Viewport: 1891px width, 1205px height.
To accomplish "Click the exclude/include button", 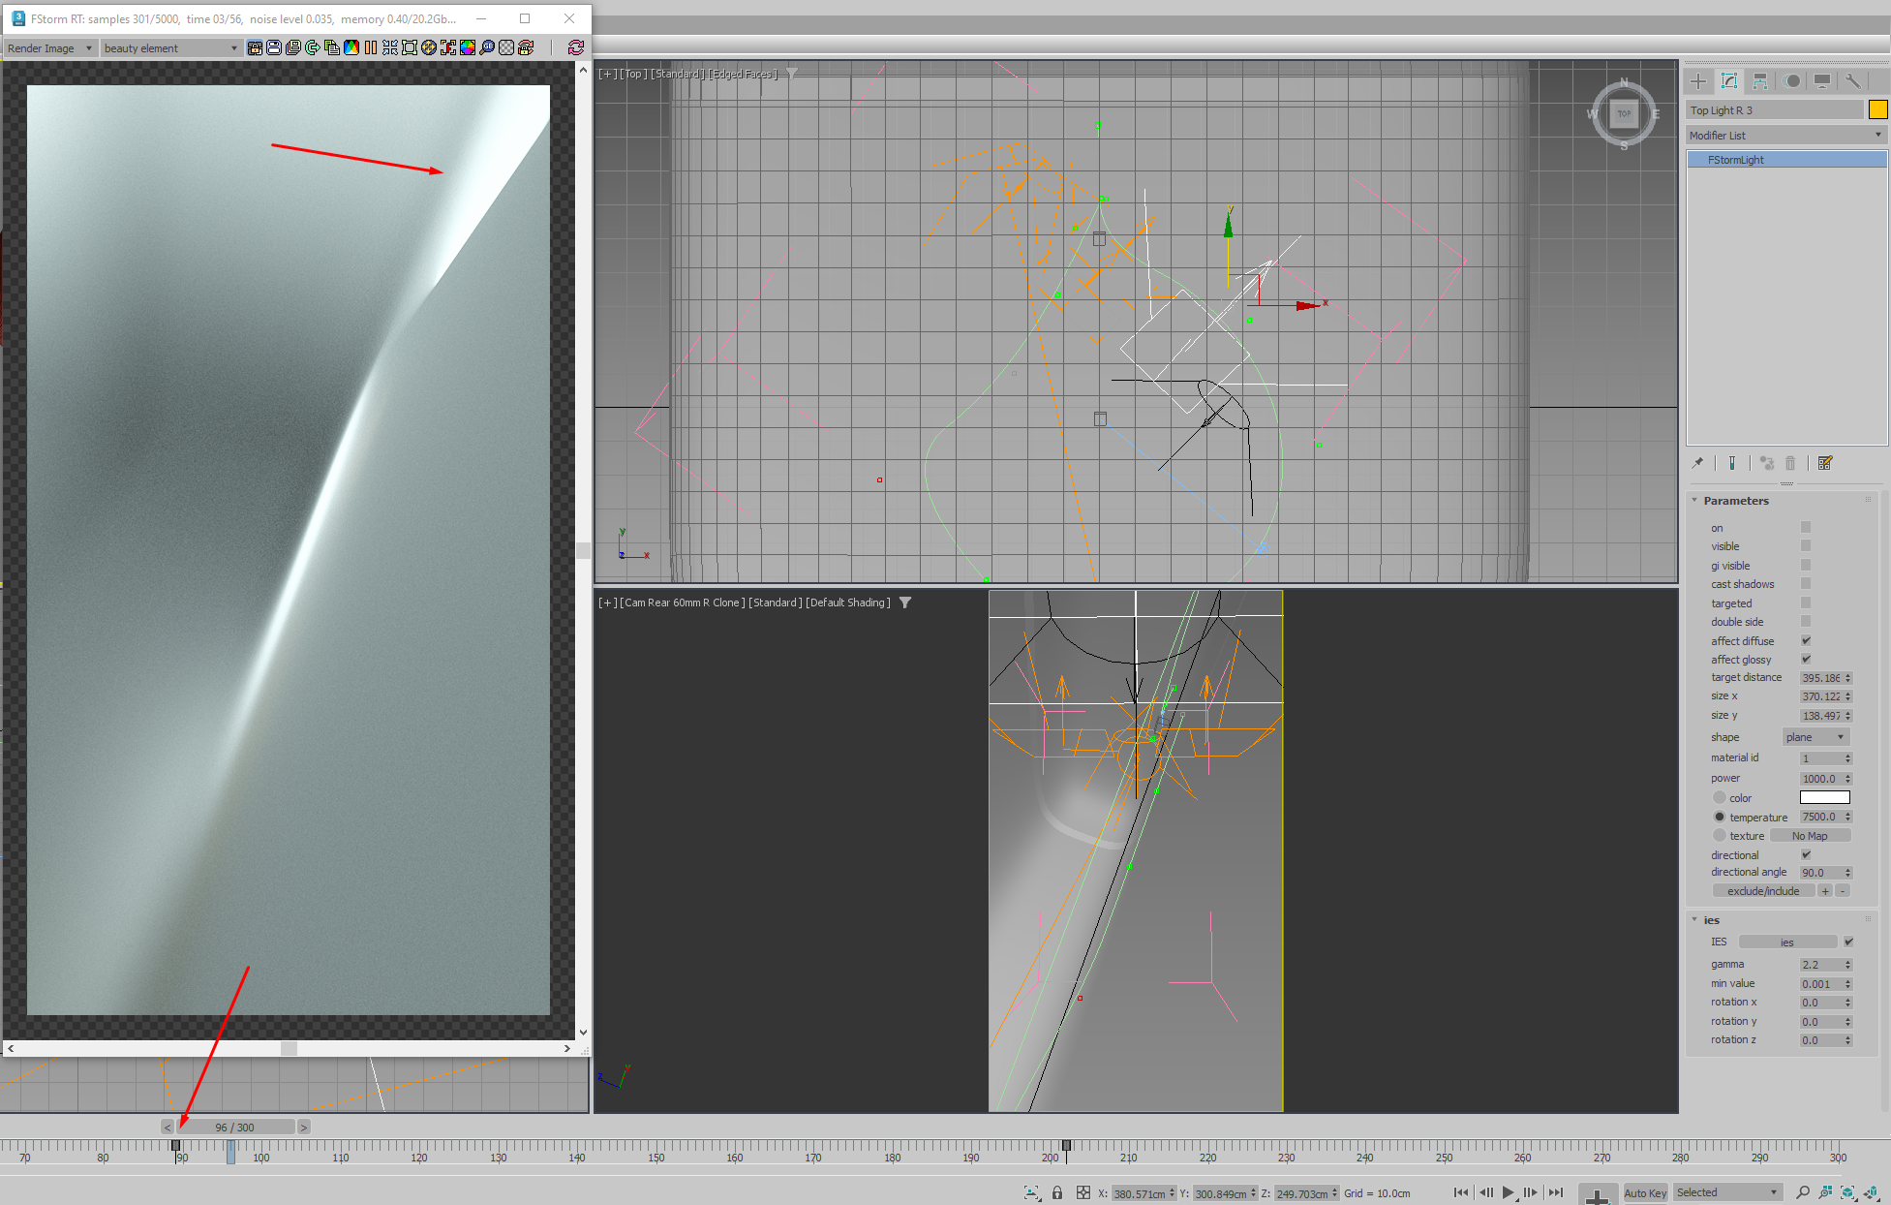I will [1762, 891].
